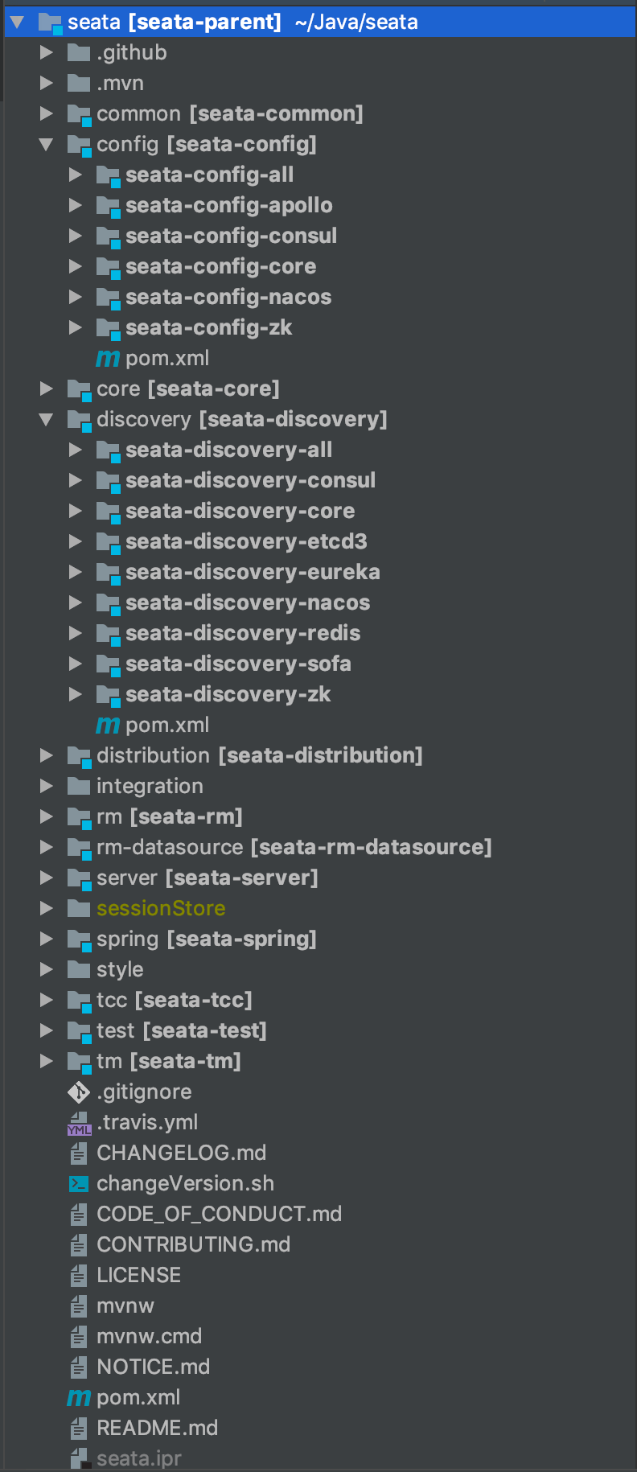The width and height of the screenshot is (637, 1472).
Task: Select README.md in the project tree
Action: click(x=157, y=1429)
